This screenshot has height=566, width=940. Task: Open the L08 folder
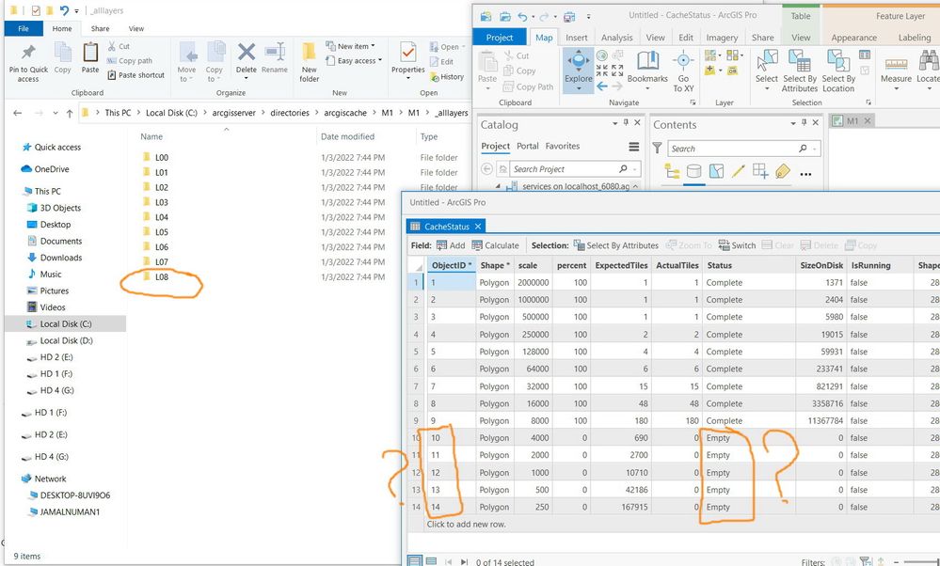(162, 276)
